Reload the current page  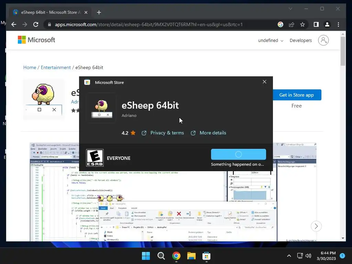click(x=36, y=24)
